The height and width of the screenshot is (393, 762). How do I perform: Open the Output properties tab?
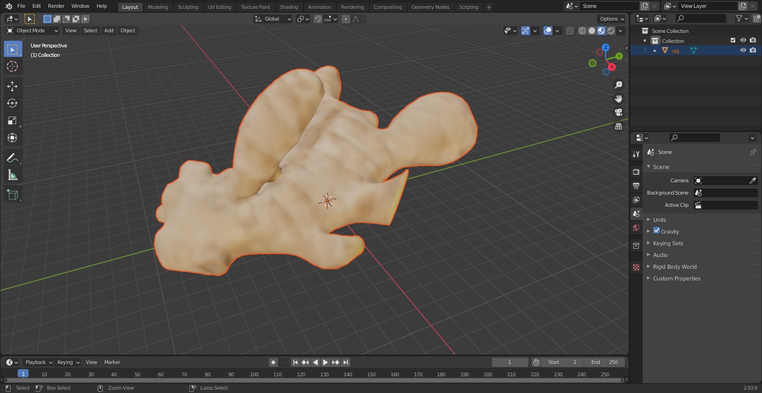click(636, 186)
